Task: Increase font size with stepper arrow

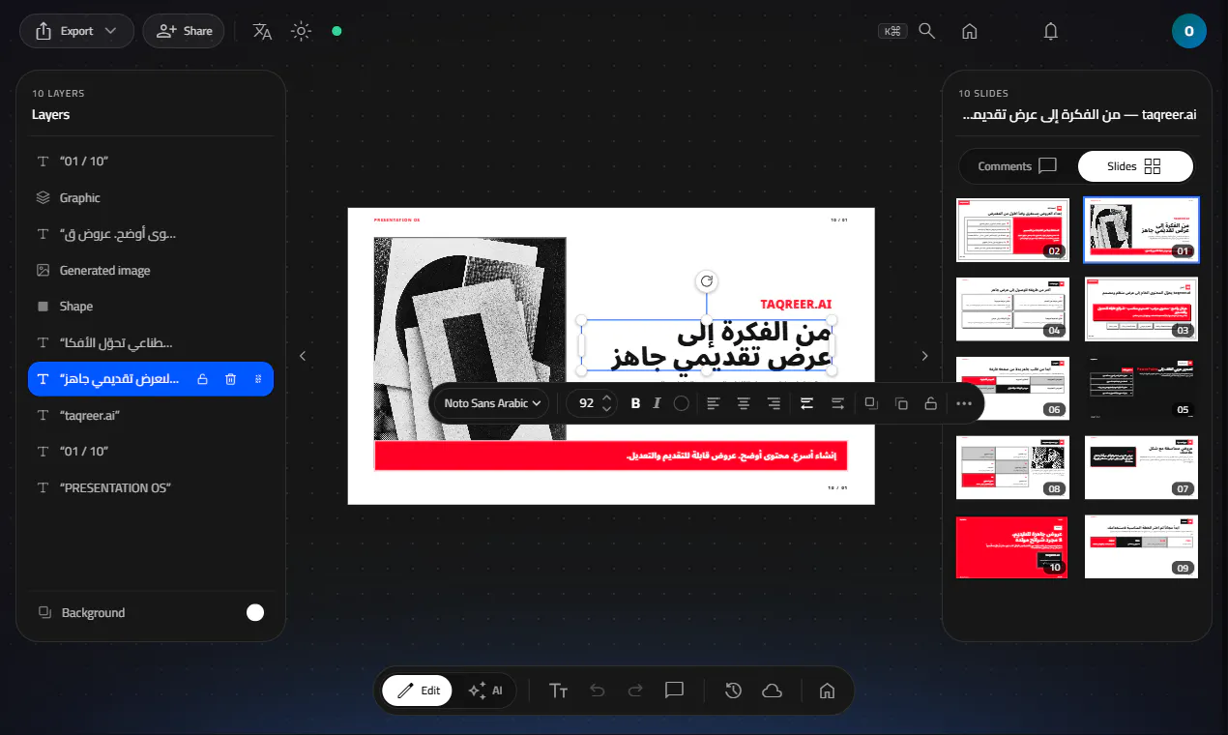Action: 607,397
